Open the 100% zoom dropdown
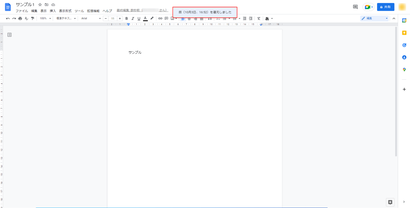 [45, 19]
